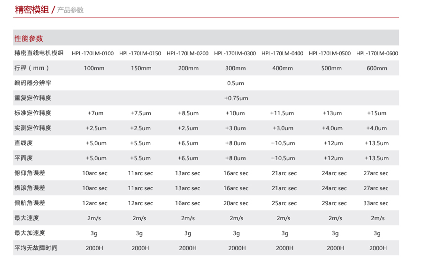This screenshot has height=268, width=422.
Task: Click the 29arc sec yaw error value
Action: (334, 203)
